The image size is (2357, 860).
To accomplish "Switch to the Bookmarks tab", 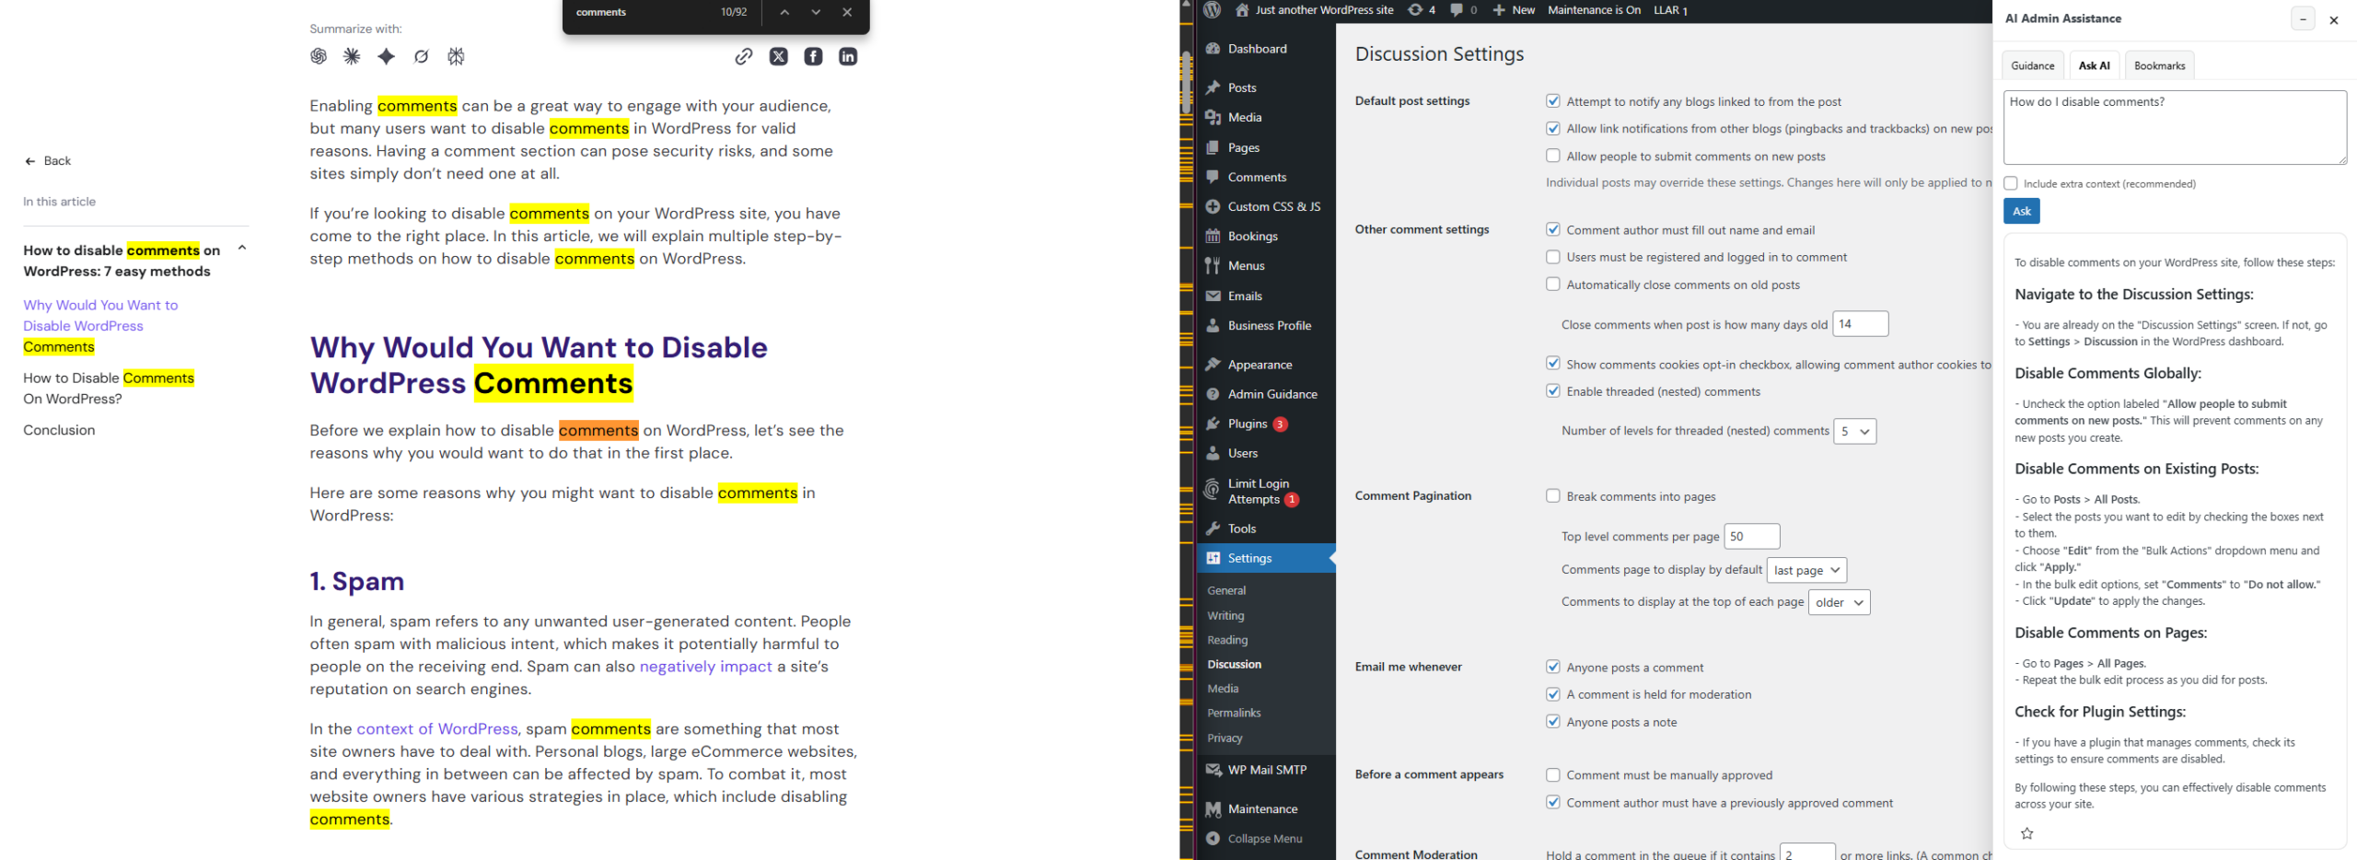I will point(2159,65).
